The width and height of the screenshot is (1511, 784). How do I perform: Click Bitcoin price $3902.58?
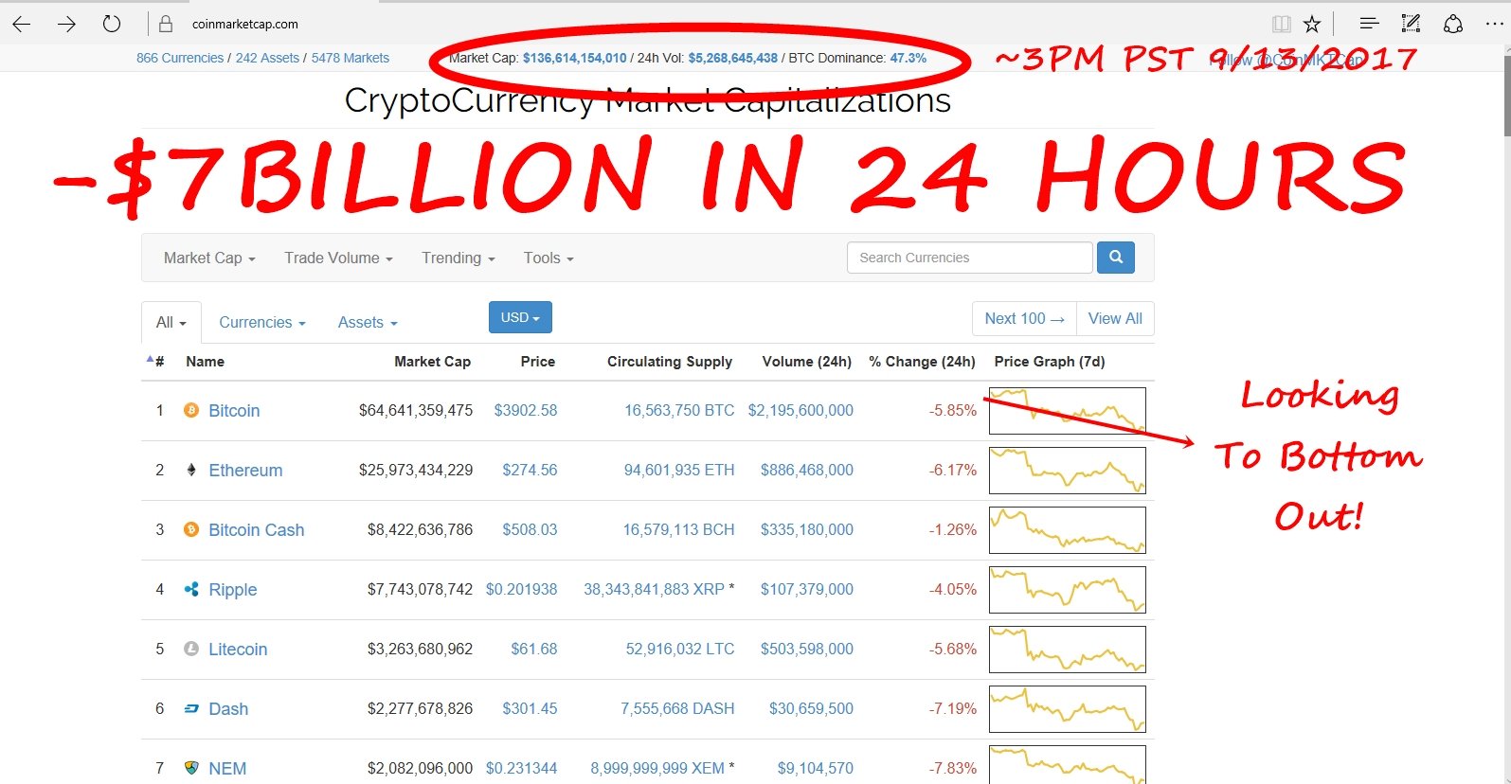[526, 410]
